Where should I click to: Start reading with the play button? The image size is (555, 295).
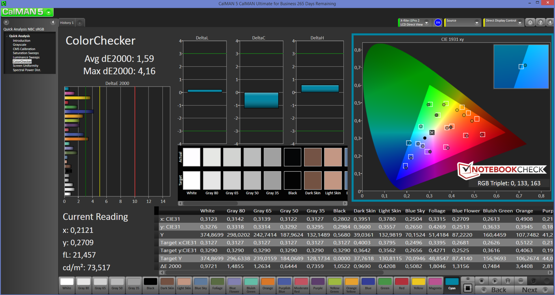pos(495,281)
